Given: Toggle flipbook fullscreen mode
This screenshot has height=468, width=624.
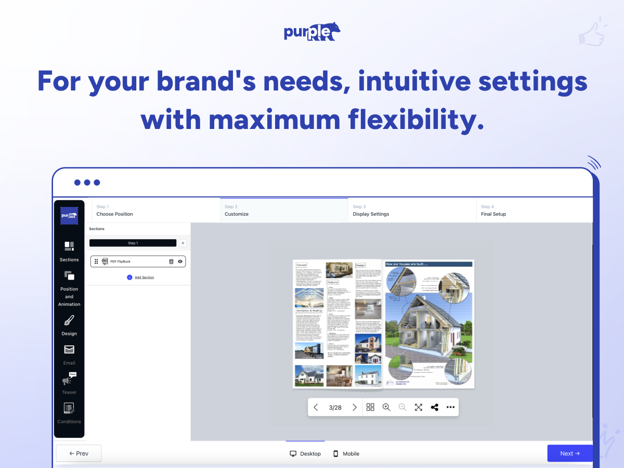Looking at the screenshot, I should tap(419, 408).
